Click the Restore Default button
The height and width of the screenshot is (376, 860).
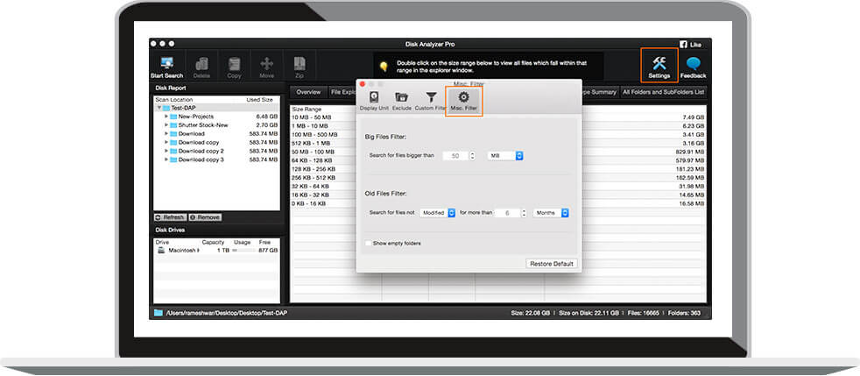(x=551, y=264)
